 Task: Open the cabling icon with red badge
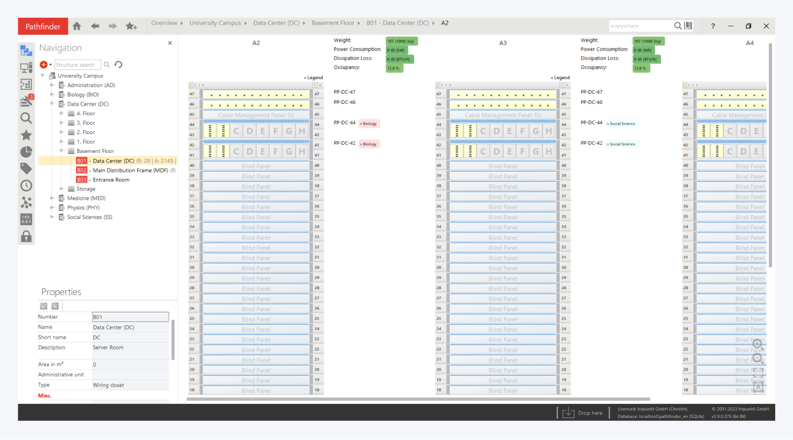pyautogui.click(x=26, y=101)
